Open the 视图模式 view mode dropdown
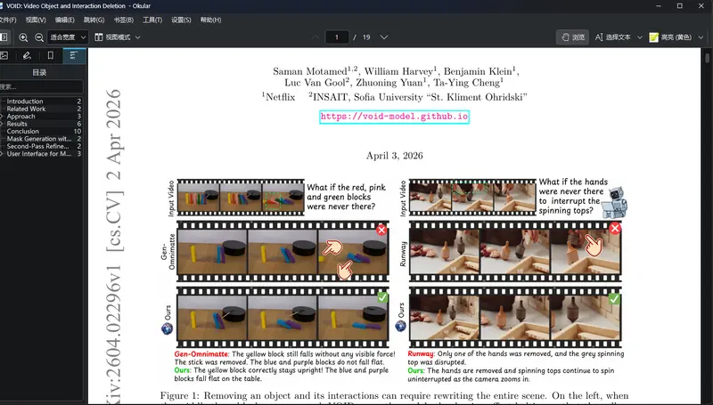This screenshot has width=713, height=405. tap(118, 37)
